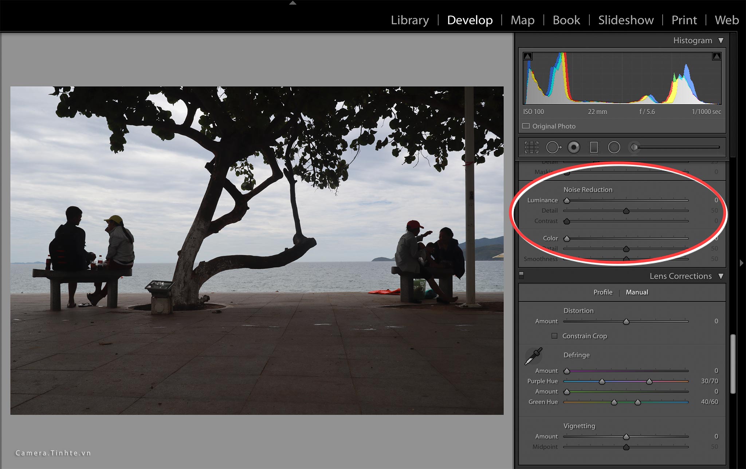Pick the Defringe eyedropper tool
This screenshot has width=746, height=469.
[x=534, y=356]
